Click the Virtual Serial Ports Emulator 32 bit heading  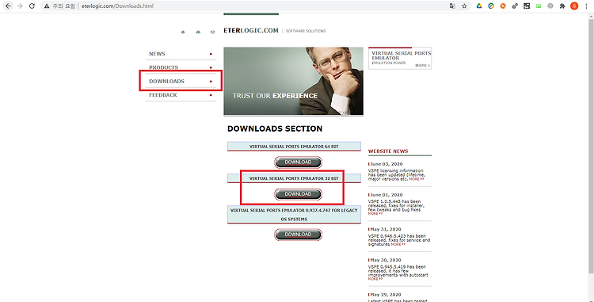tap(294, 178)
